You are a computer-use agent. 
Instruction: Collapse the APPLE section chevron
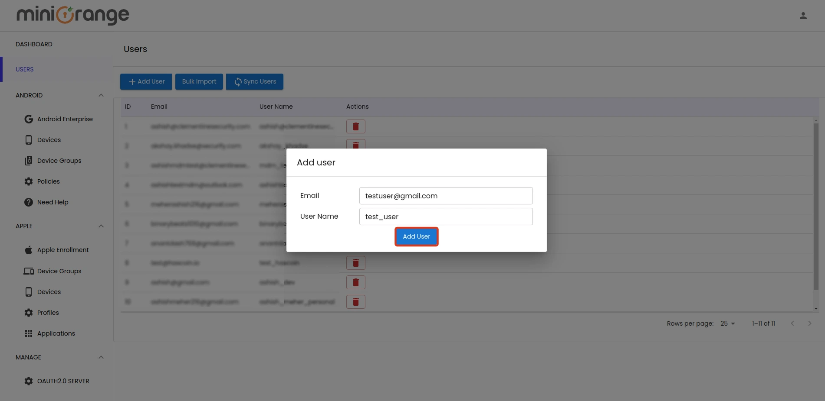click(101, 226)
